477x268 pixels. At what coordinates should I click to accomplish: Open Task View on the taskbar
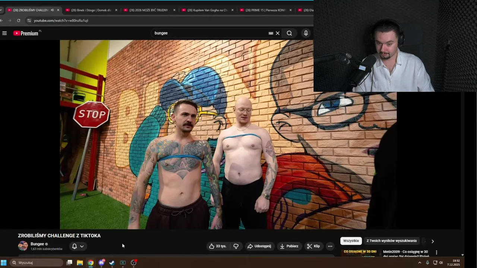69,263
